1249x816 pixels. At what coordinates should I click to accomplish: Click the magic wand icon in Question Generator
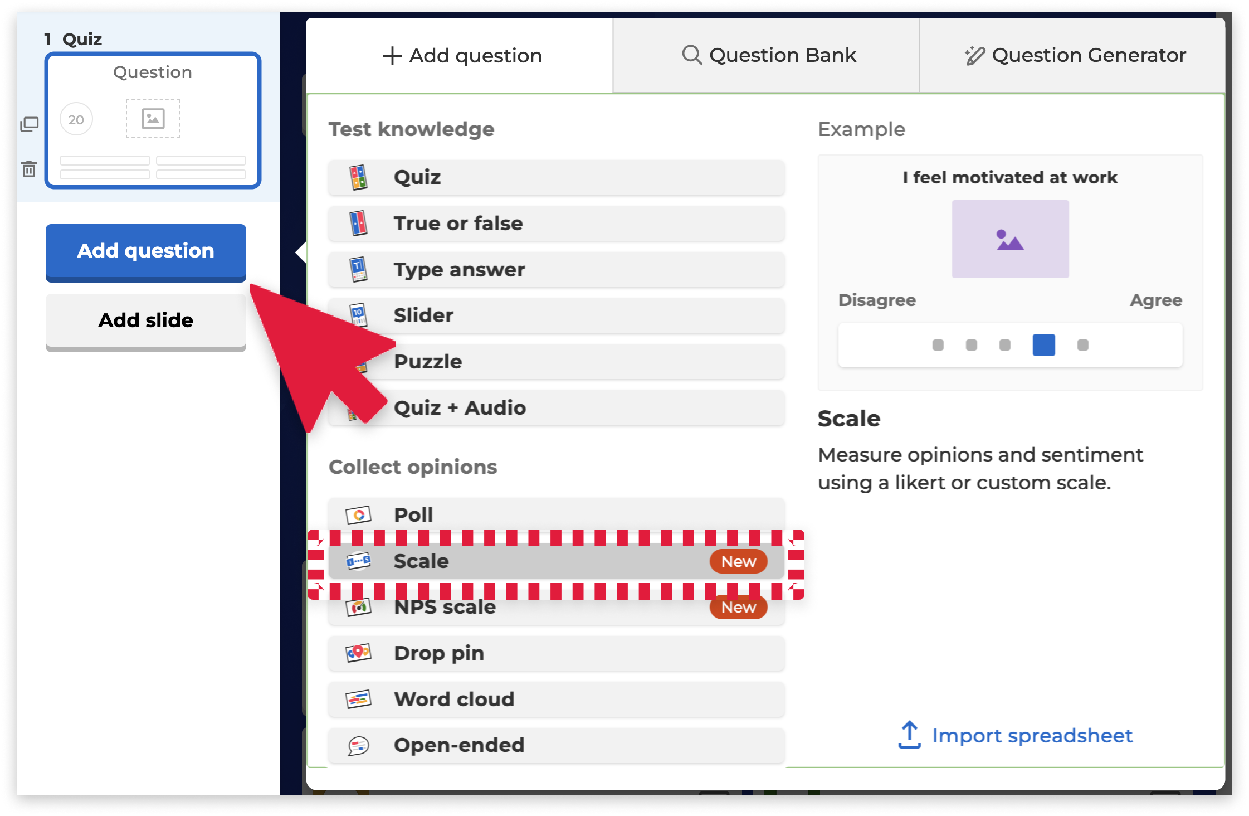tap(974, 55)
